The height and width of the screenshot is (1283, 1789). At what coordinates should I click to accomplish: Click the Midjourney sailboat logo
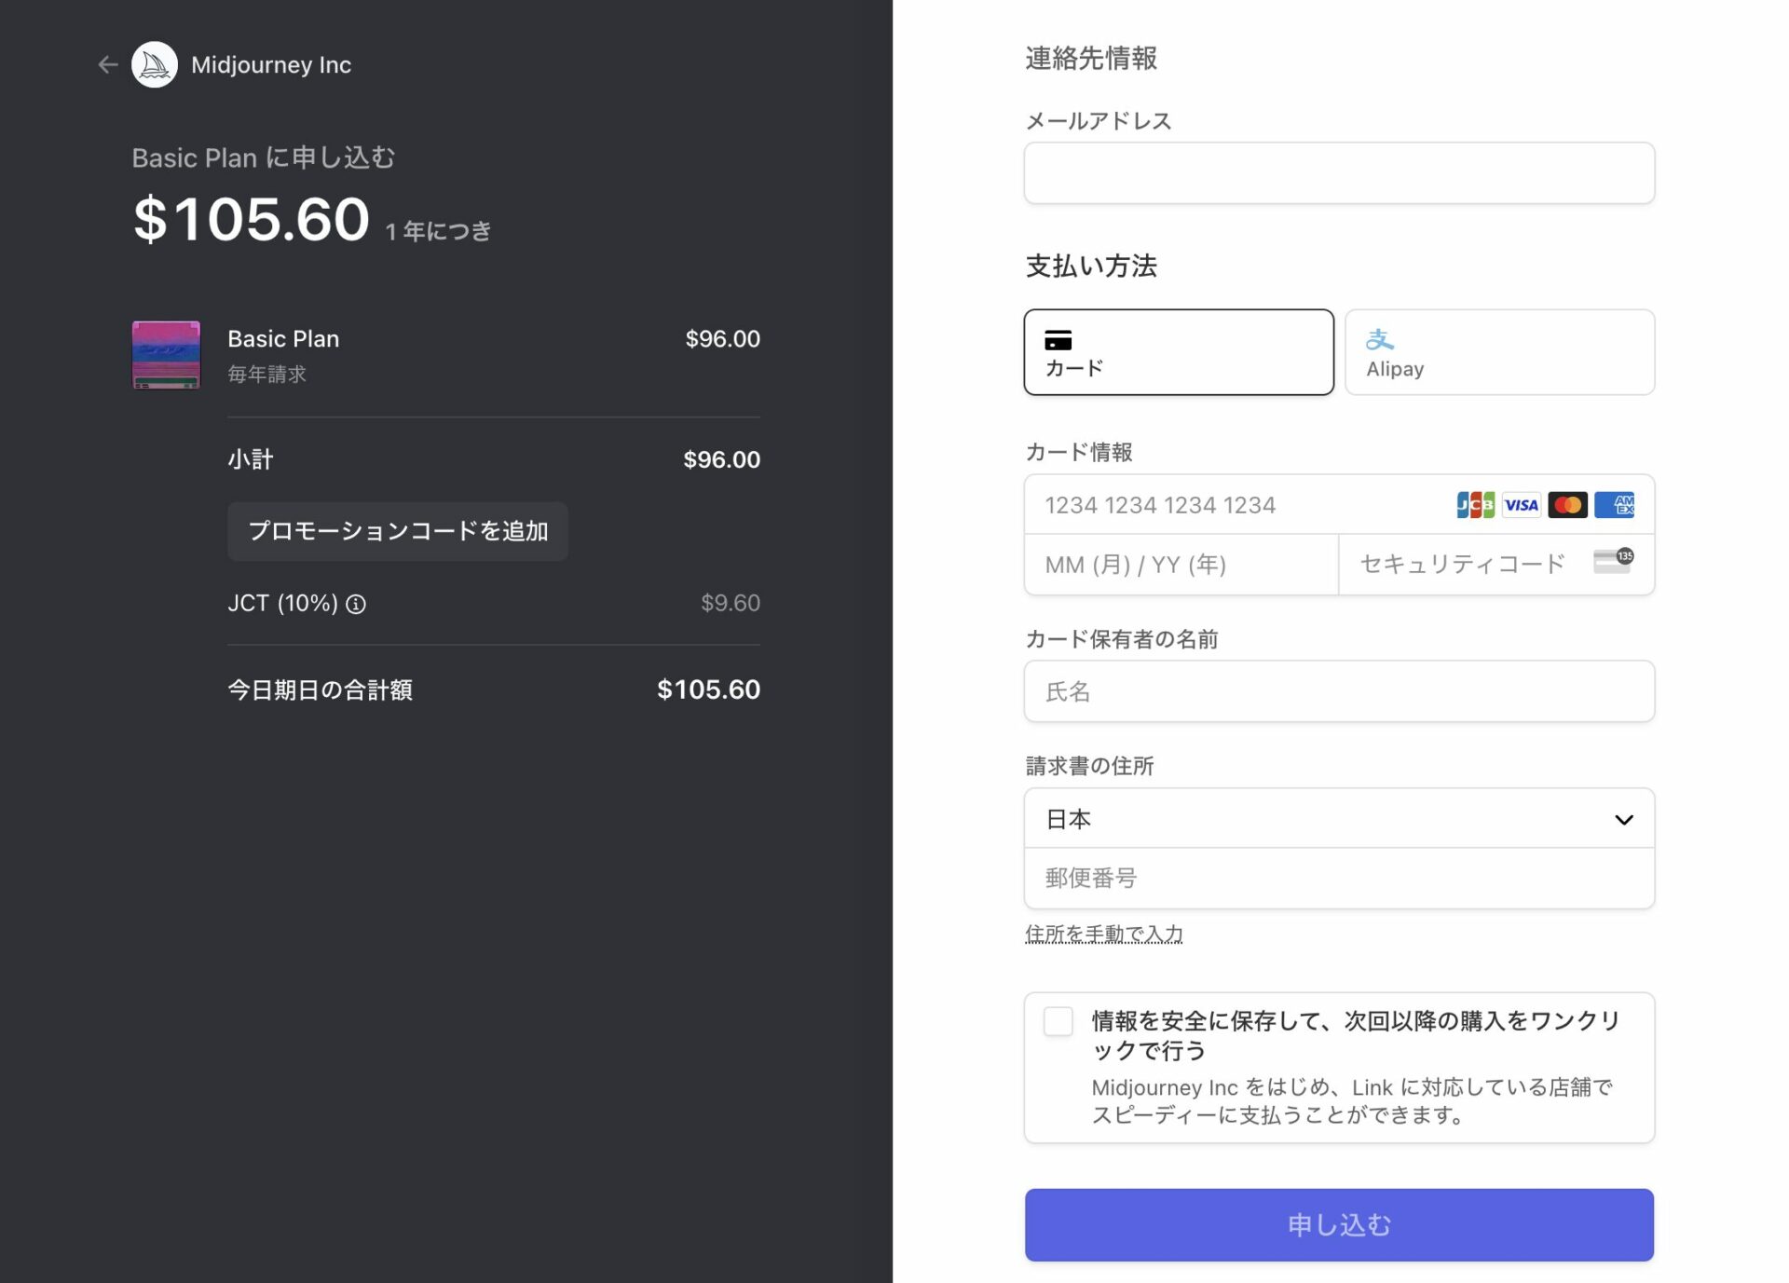pyautogui.click(x=155, y=64)
